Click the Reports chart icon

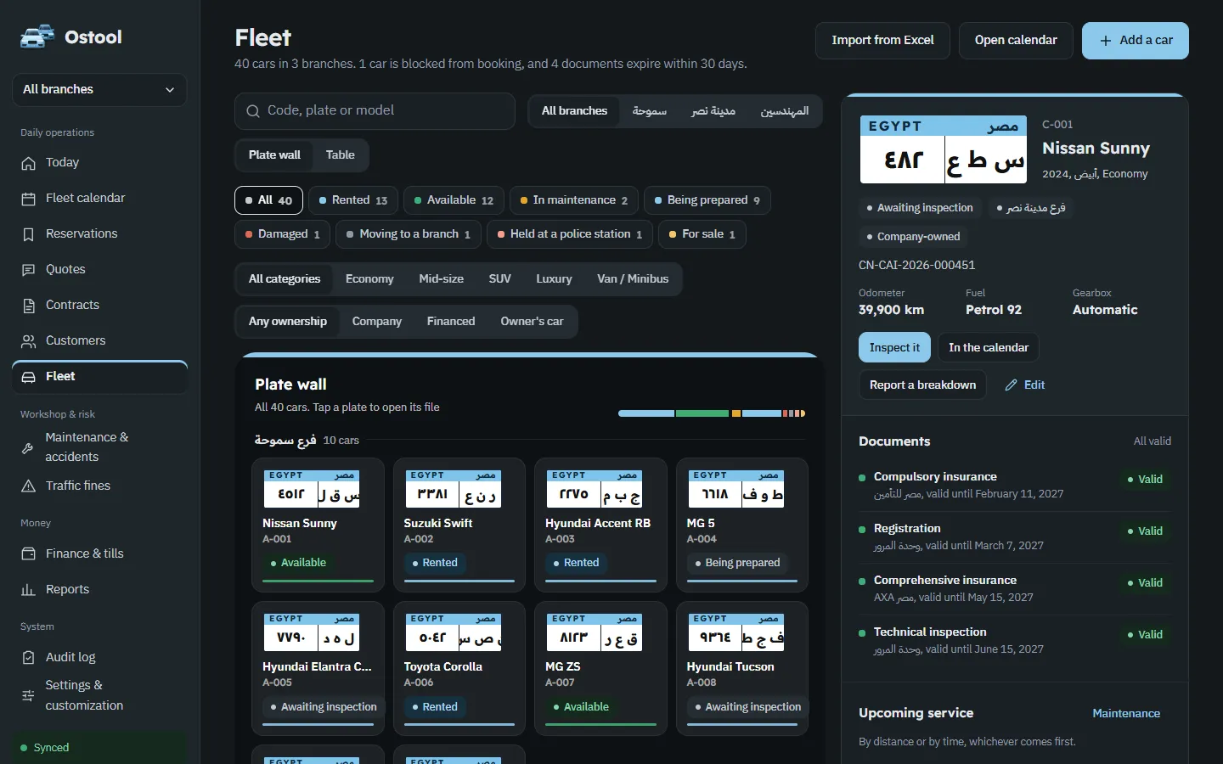click(x=29, y=590)
